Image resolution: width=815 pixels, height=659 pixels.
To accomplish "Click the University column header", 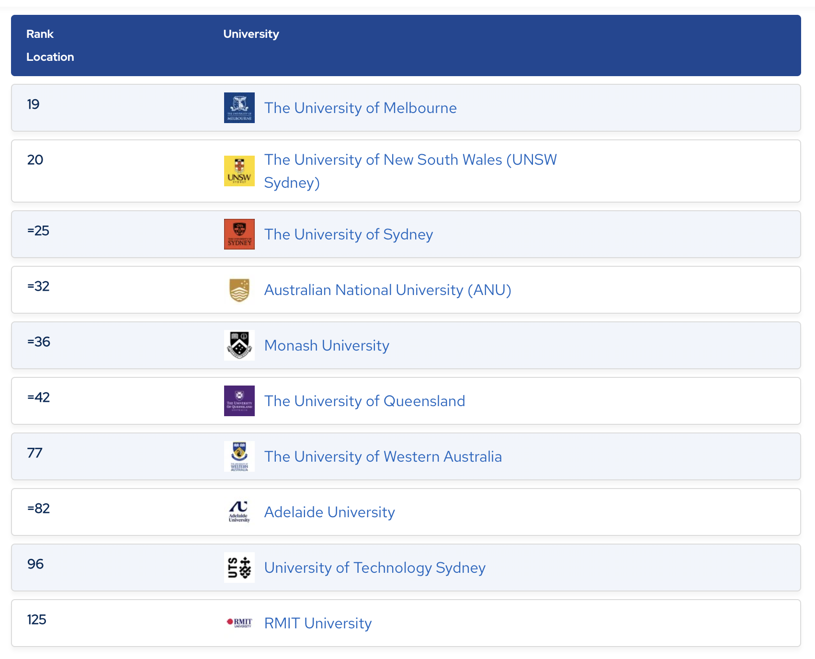I will [251, 34].
